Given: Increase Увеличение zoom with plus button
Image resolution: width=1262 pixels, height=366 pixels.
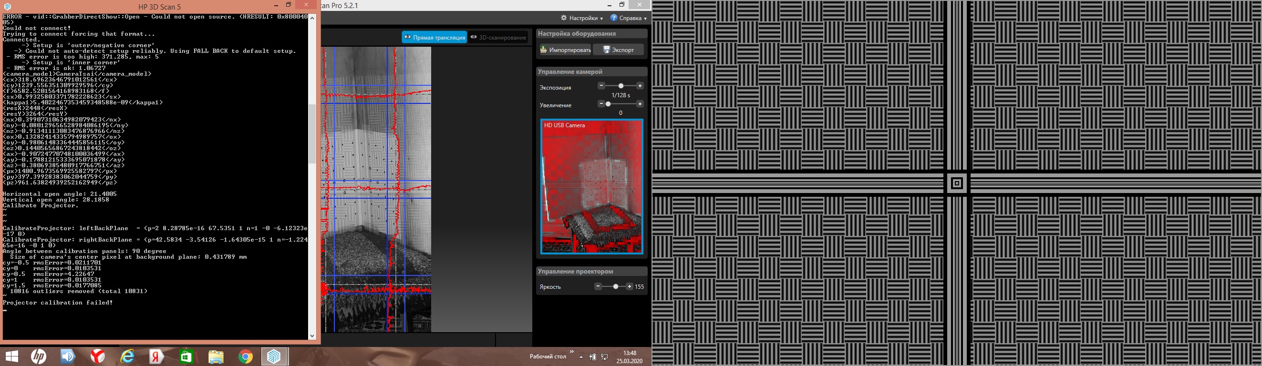Looking at the screenshot, I should tap(640, 104).
